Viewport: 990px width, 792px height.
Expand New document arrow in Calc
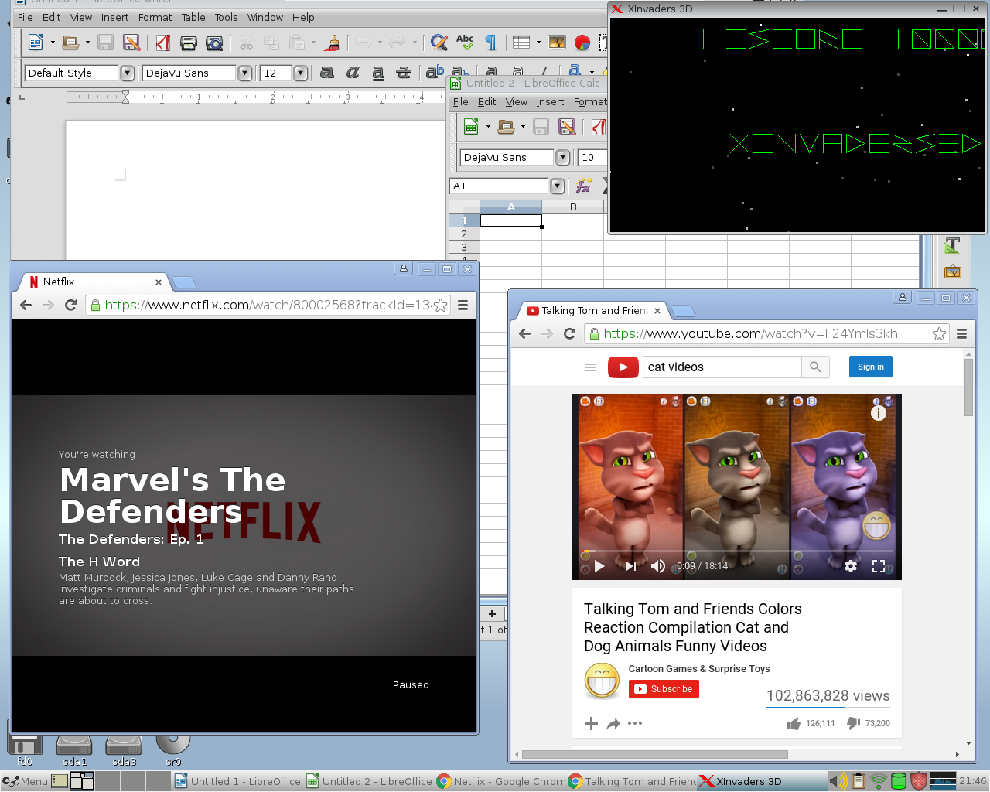(488, 126)
